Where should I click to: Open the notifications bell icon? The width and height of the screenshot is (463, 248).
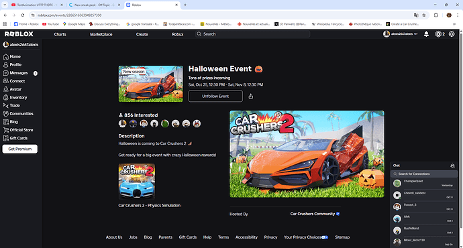pyautogui.click(x=426, y=34)
